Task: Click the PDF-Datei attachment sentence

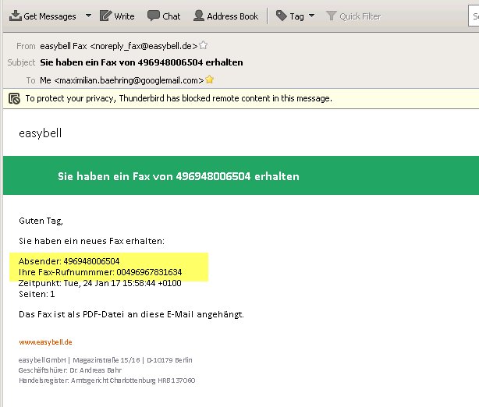Action: pyautogui.click(x=131, y=314)
